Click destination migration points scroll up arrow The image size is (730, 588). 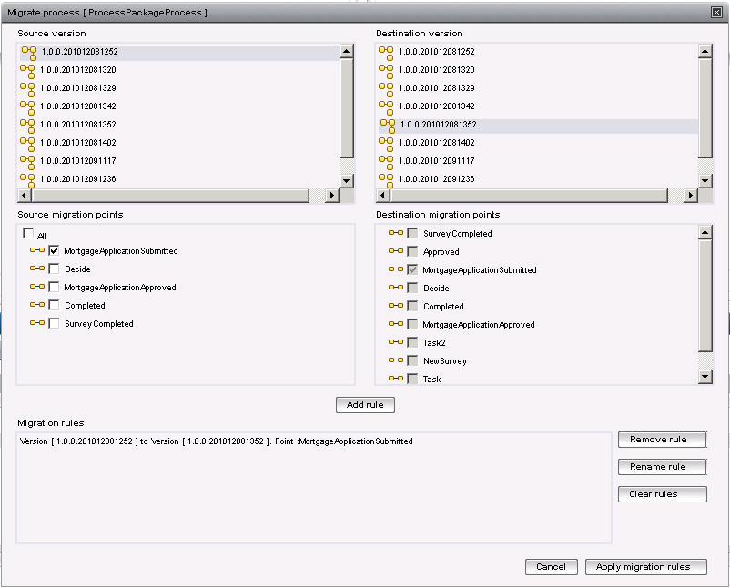(705, 232)
